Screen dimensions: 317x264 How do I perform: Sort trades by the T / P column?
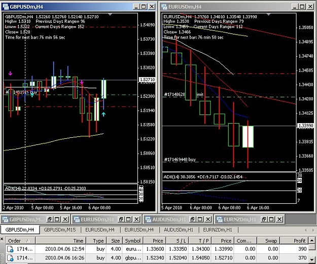[x=200, y=241]
